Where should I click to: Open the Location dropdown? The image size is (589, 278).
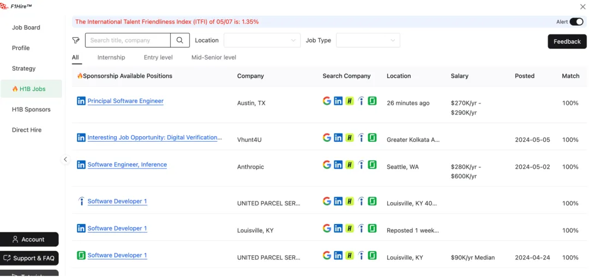click(x=262, y=40)
